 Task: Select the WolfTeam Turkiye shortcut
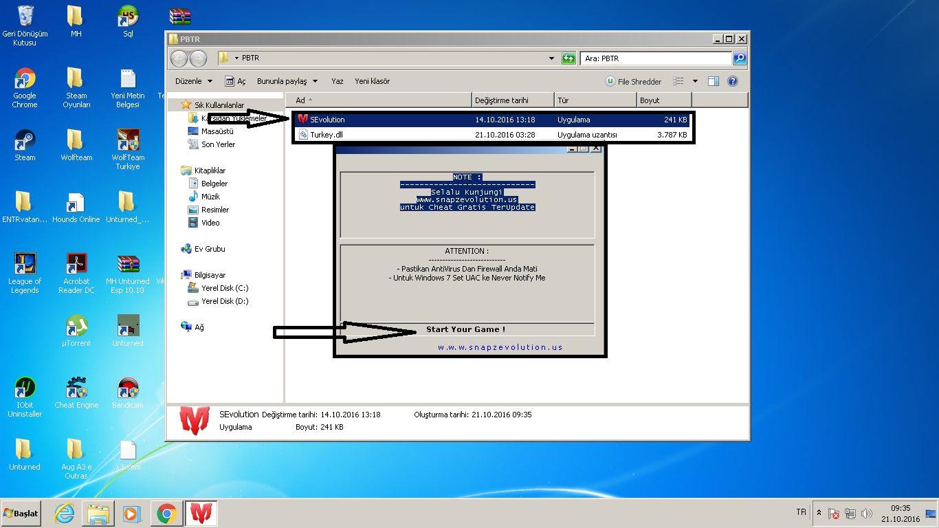pos(128,150)
